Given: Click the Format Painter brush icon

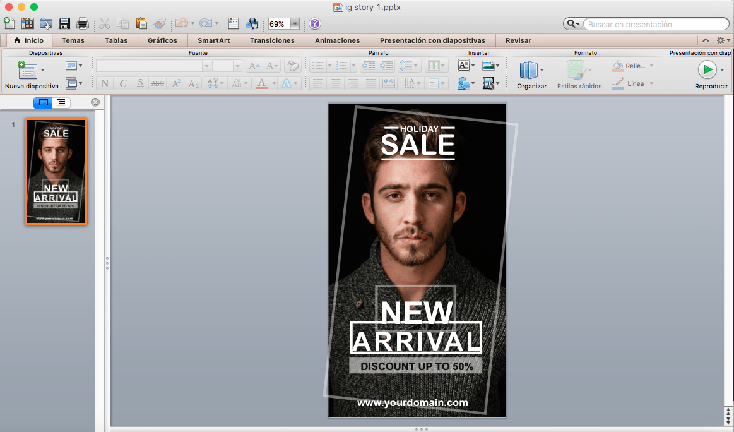Looking at the screenshot, I should point(160,24).
